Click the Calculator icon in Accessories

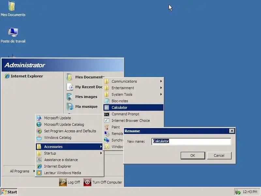[x=107, y=107]
